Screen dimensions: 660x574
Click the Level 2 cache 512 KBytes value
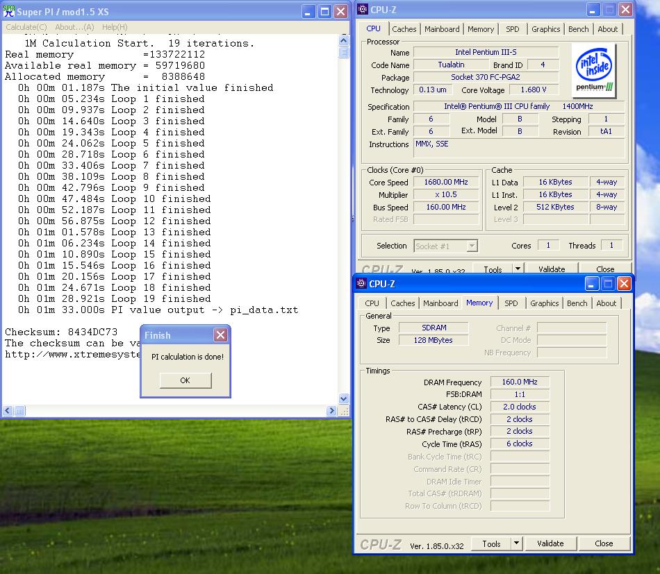[x=555, y=207]
